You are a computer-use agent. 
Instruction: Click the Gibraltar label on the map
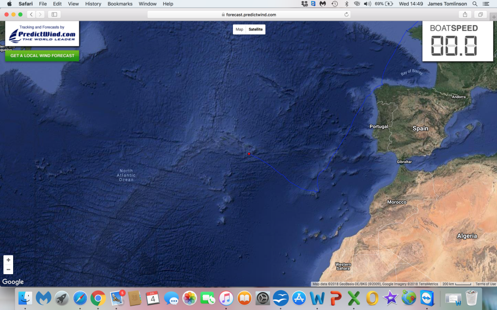tap(404, 162)
